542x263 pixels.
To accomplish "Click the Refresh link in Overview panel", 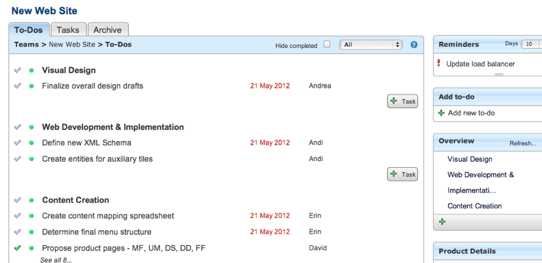I will pos(523,144).
